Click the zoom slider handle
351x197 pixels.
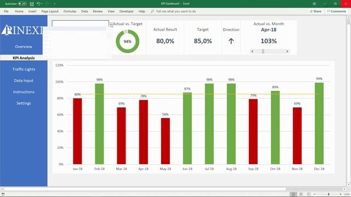coord(329,194)
